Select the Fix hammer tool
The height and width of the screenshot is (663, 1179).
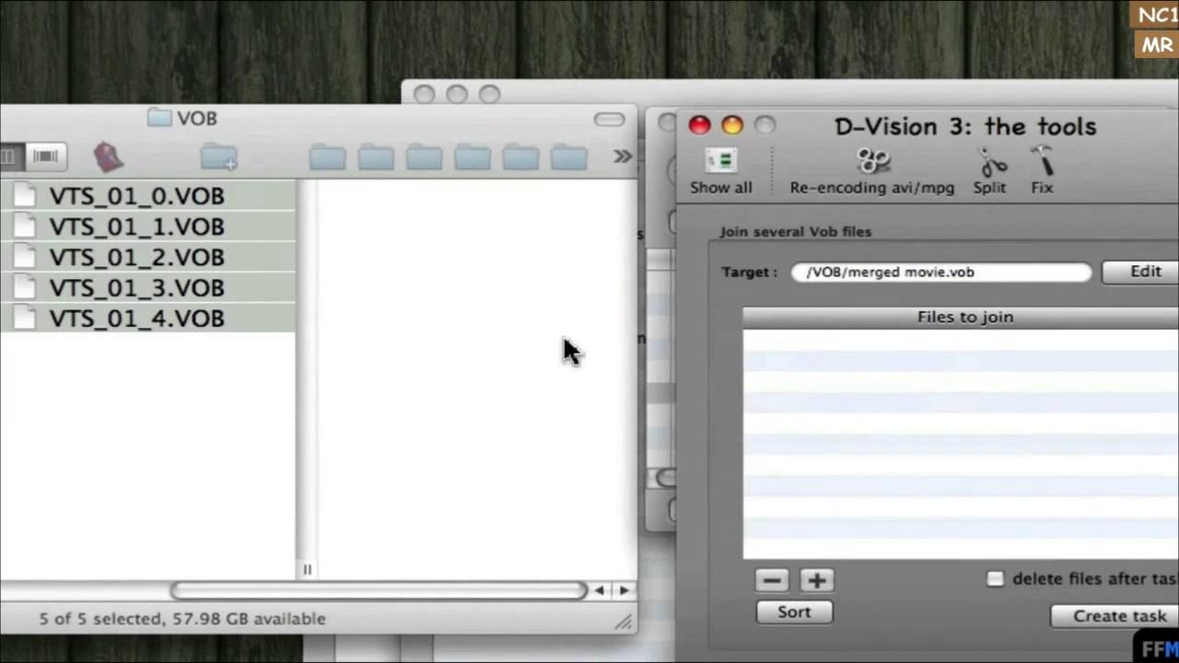[1042, 172]
